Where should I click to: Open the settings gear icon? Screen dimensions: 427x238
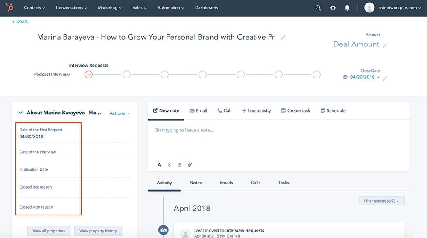333,8
